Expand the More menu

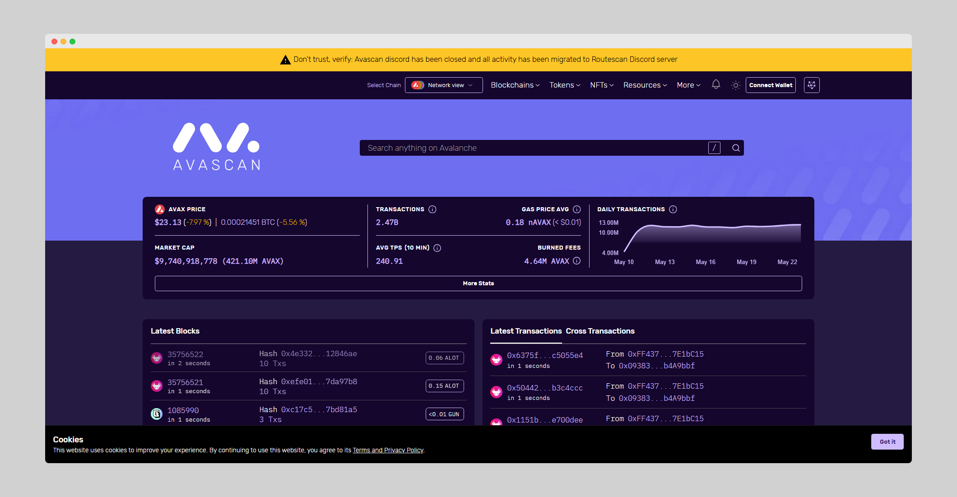click(x=688, y=85)
